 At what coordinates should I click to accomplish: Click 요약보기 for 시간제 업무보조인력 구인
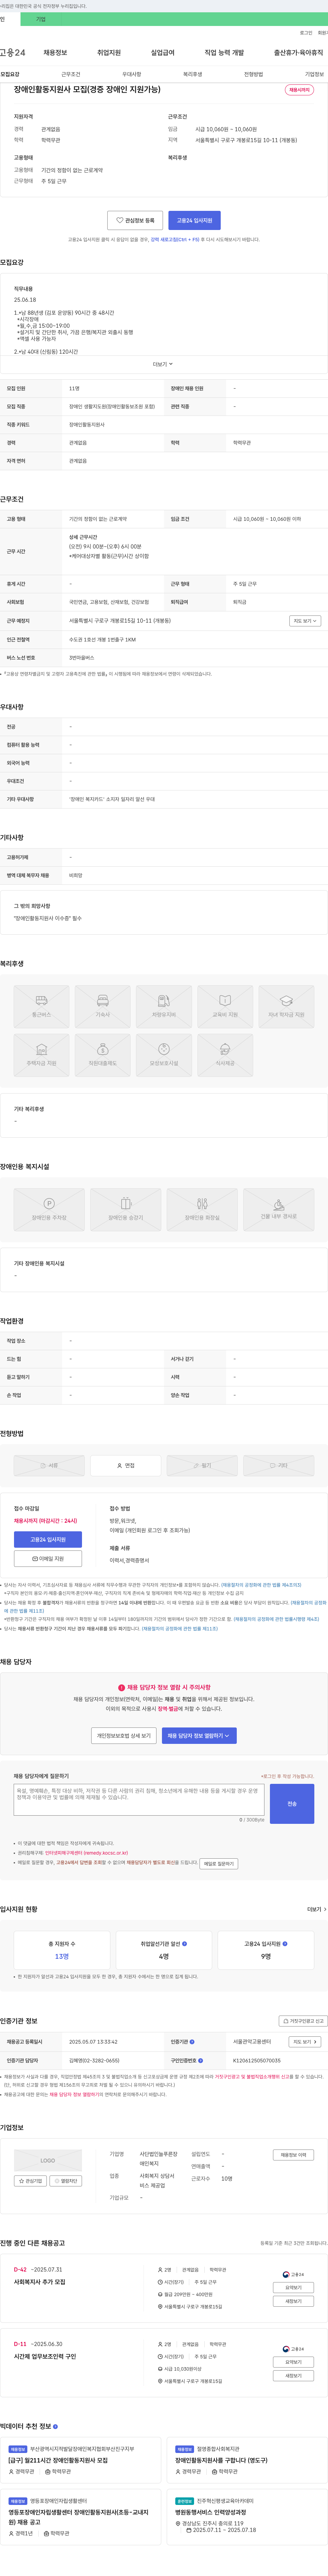pos(293,2362)
